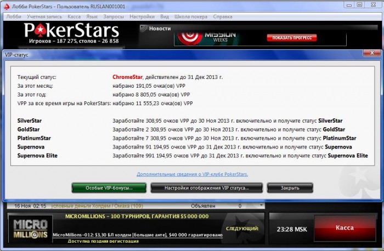Open the Запросы menu
The height and width of the screenshot is (251, 384).
(114, 16)
